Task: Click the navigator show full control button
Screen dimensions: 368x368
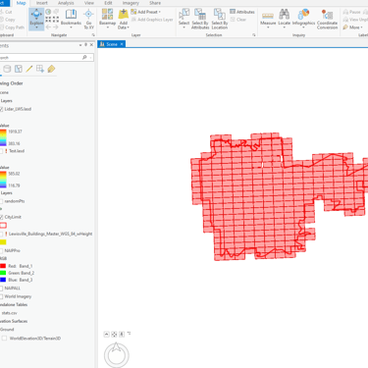Action: pyautogui.click(x=106, y=334)
